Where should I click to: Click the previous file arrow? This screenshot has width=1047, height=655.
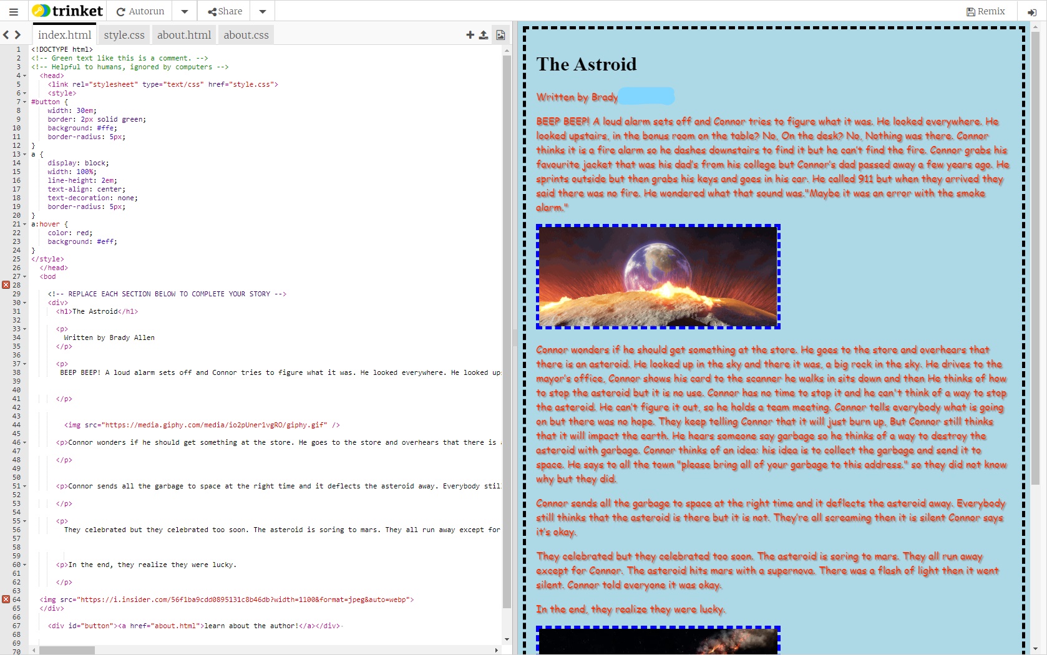[6, 35]
